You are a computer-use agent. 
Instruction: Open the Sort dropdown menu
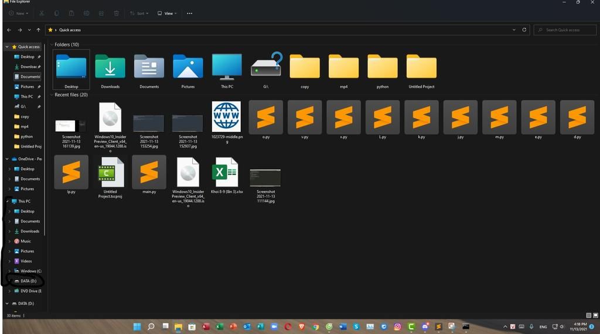[x=139, y=13]
